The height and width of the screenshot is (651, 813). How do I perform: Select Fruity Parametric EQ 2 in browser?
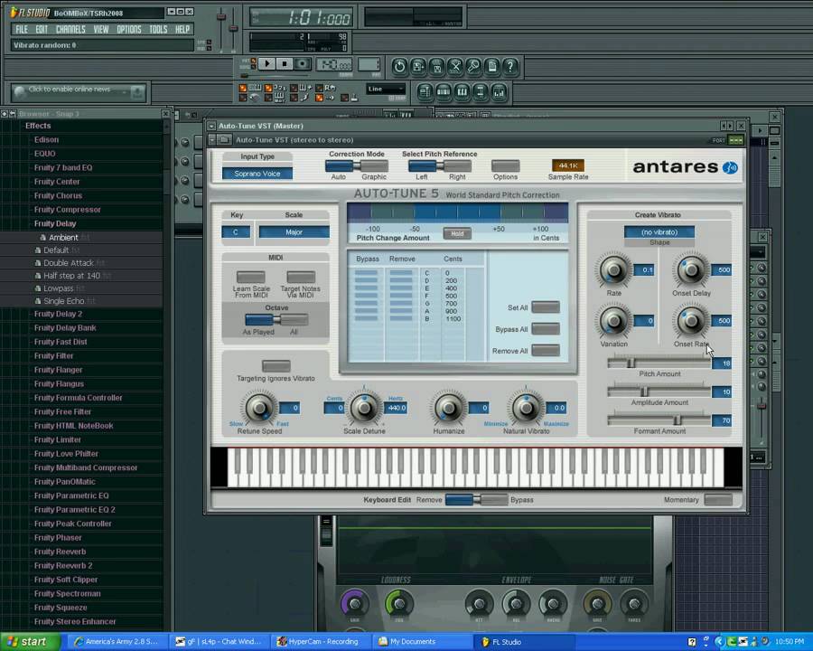[75, 509]
